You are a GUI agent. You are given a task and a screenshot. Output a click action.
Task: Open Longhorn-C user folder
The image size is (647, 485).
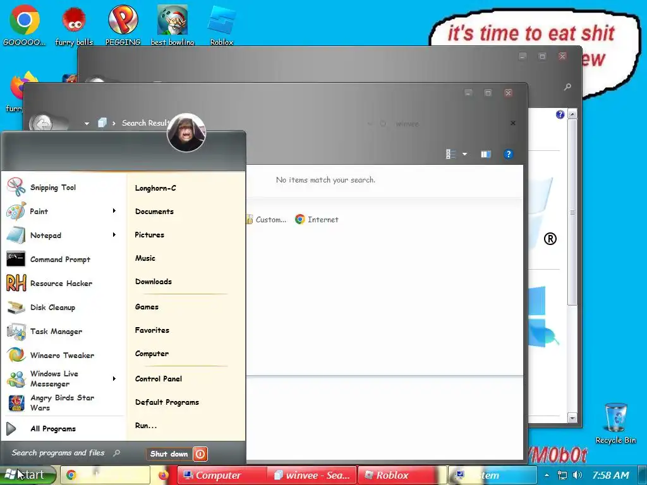pyautogui.click(x=155, y=188)
